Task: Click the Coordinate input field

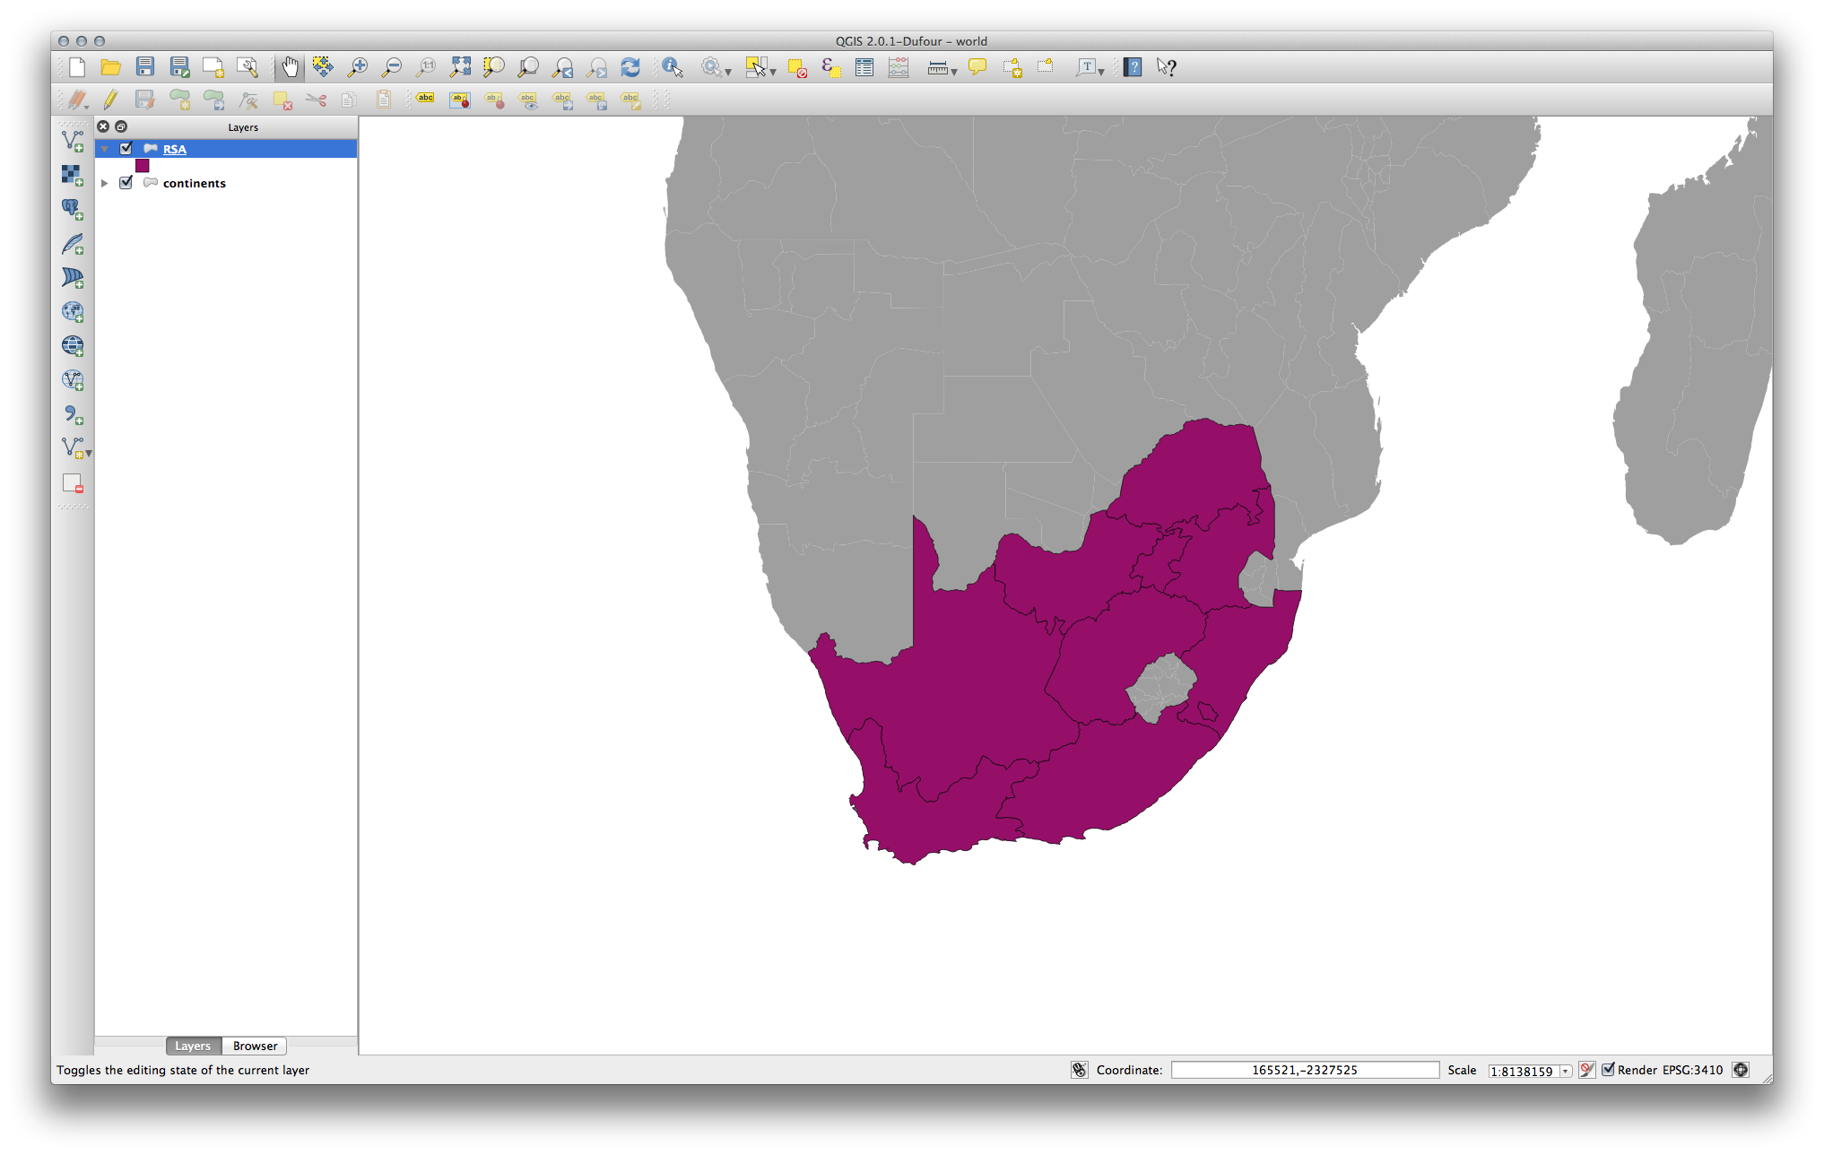Action: [1304, 1070]
